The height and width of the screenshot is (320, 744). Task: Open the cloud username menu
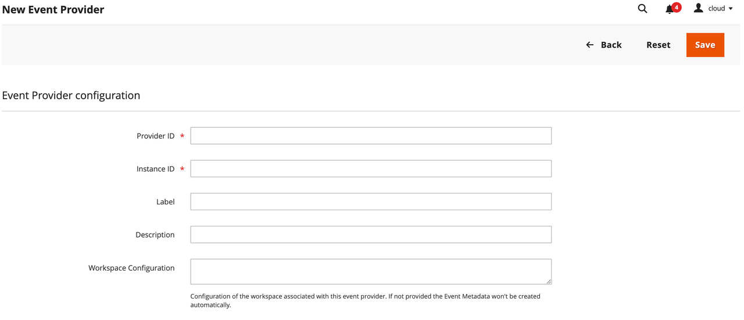[716, 9]
